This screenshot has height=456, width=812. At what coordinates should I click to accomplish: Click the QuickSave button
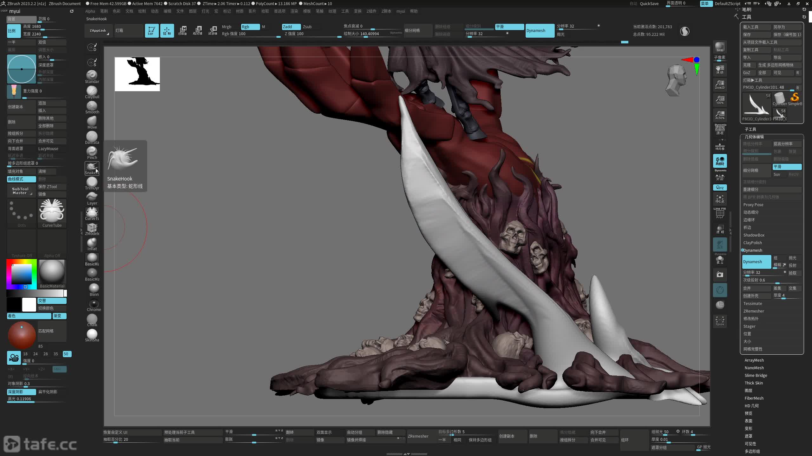tap(649, 3)
